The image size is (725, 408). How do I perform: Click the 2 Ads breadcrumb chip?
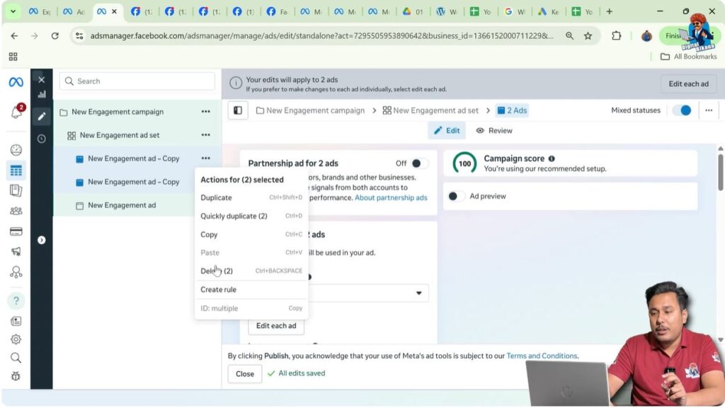(x=512, y=110)
